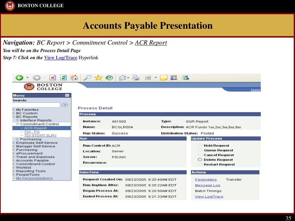Click server value PSUNX

click(x=119, y=157)
